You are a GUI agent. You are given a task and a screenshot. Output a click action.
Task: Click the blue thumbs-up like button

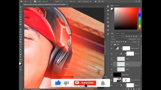[58, 83]
